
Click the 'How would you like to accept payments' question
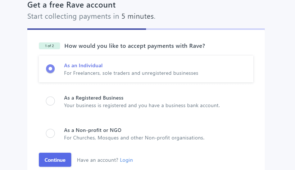pos(135,46)
